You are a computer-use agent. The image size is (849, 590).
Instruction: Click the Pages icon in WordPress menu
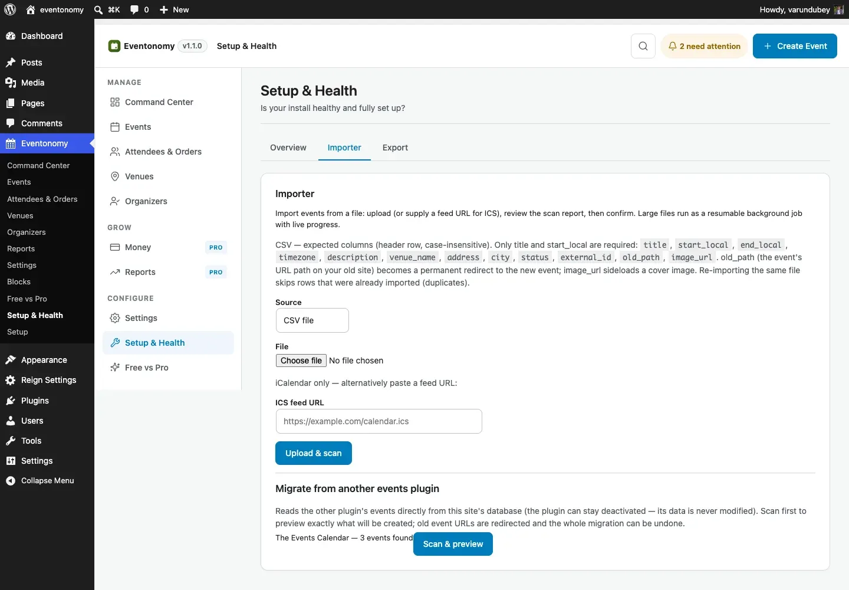(x=11, y=103)
